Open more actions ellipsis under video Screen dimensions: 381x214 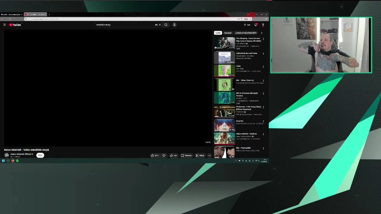point(209,155)
